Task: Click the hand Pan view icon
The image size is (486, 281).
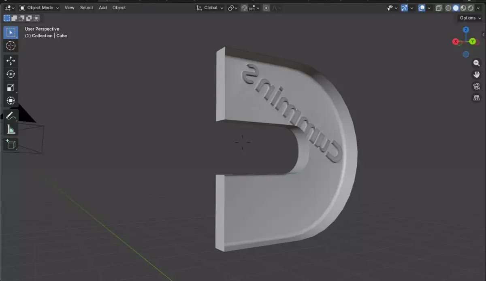Action: pos(477,75)
